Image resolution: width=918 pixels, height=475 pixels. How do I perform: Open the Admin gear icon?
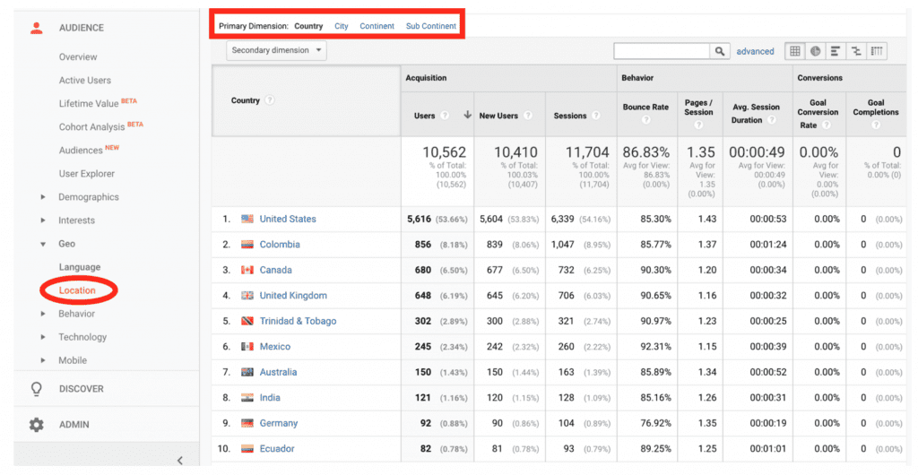(36, 425)
